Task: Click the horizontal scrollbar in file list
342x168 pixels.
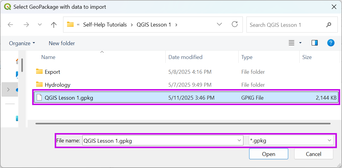Action: [x=183, y=123]
